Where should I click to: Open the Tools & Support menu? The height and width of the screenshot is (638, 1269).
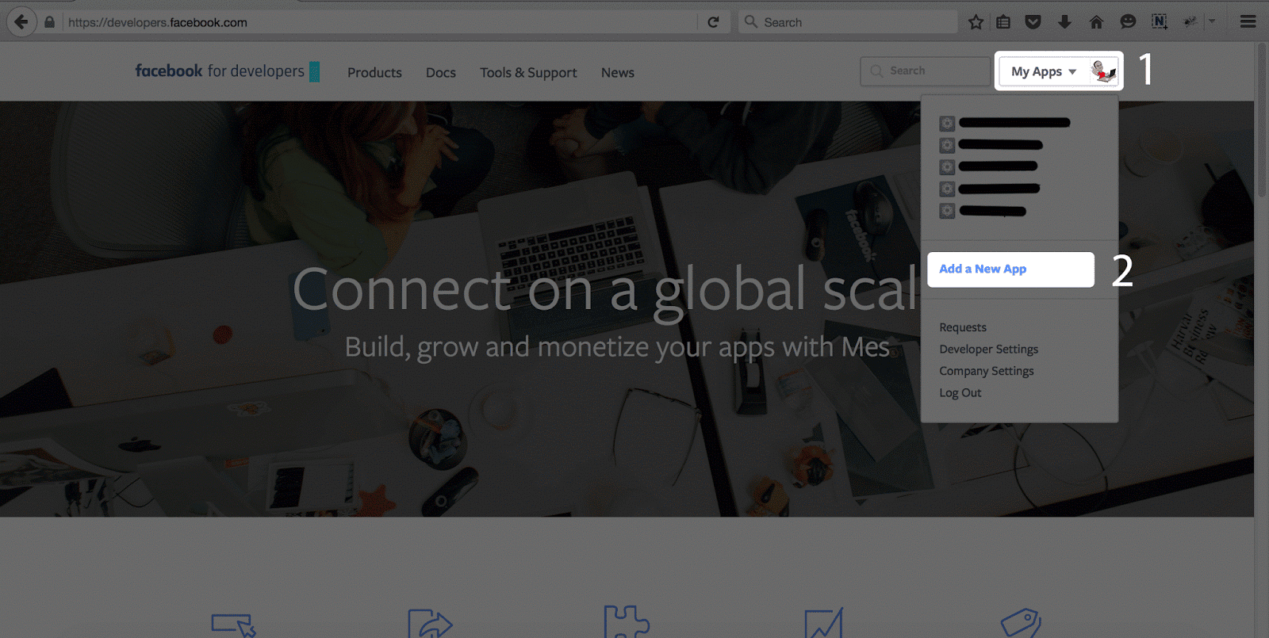click(528, 73)
